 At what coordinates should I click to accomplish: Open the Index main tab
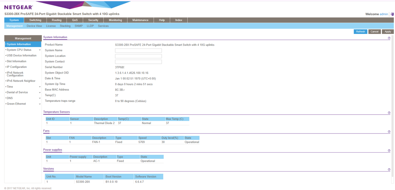pyautogui.click(x=179, y=20)
